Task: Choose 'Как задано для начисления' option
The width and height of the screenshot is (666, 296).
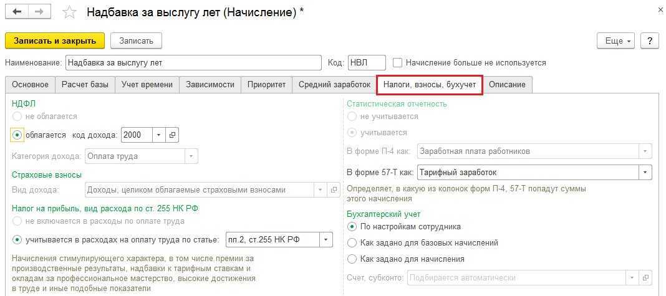Action: [x=352, y=259]
